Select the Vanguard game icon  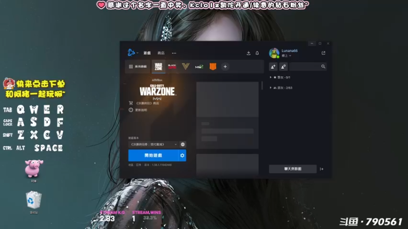point(186,67)
